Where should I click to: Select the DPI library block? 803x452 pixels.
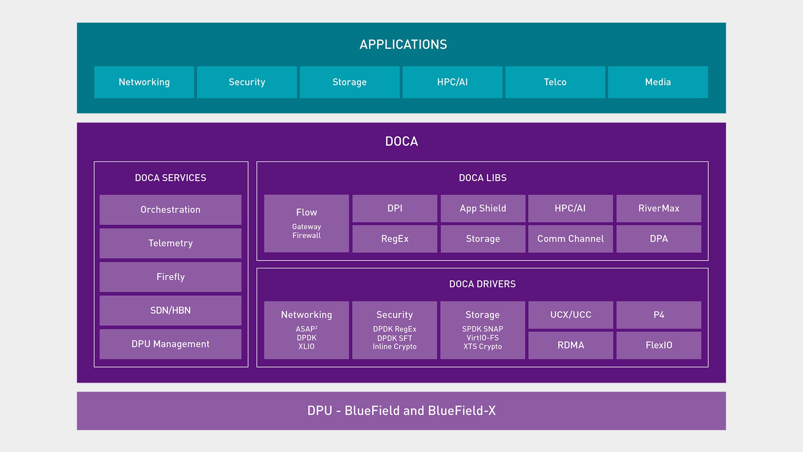pos(395,208)
